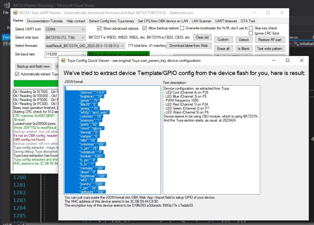This screenshot has width=314, height=225.
Task: Click Backup and flash new button
Action: click(x=33, y=67)
